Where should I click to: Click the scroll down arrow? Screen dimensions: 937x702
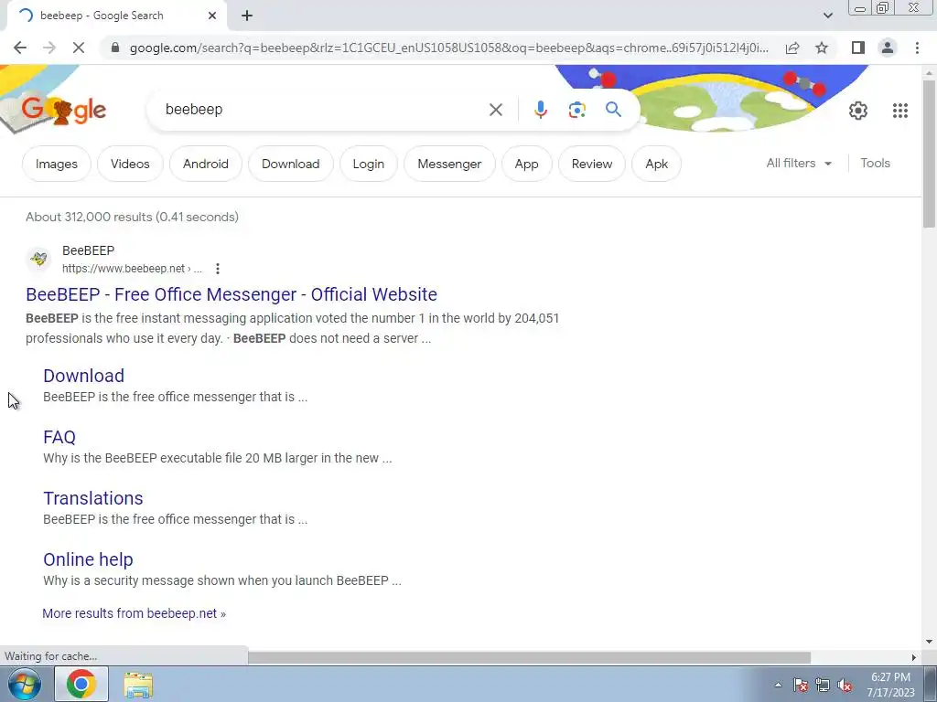click(x=929, y=643)
